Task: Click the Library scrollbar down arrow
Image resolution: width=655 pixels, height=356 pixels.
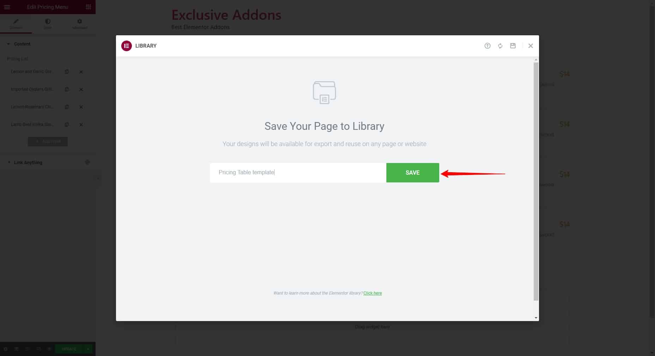Action: tap(536, 318)
